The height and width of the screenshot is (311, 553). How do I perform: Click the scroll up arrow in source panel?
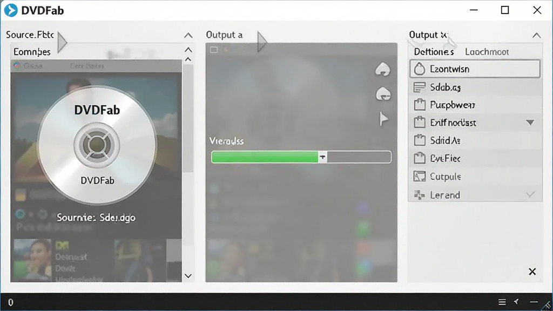click(x=188, y=59)
